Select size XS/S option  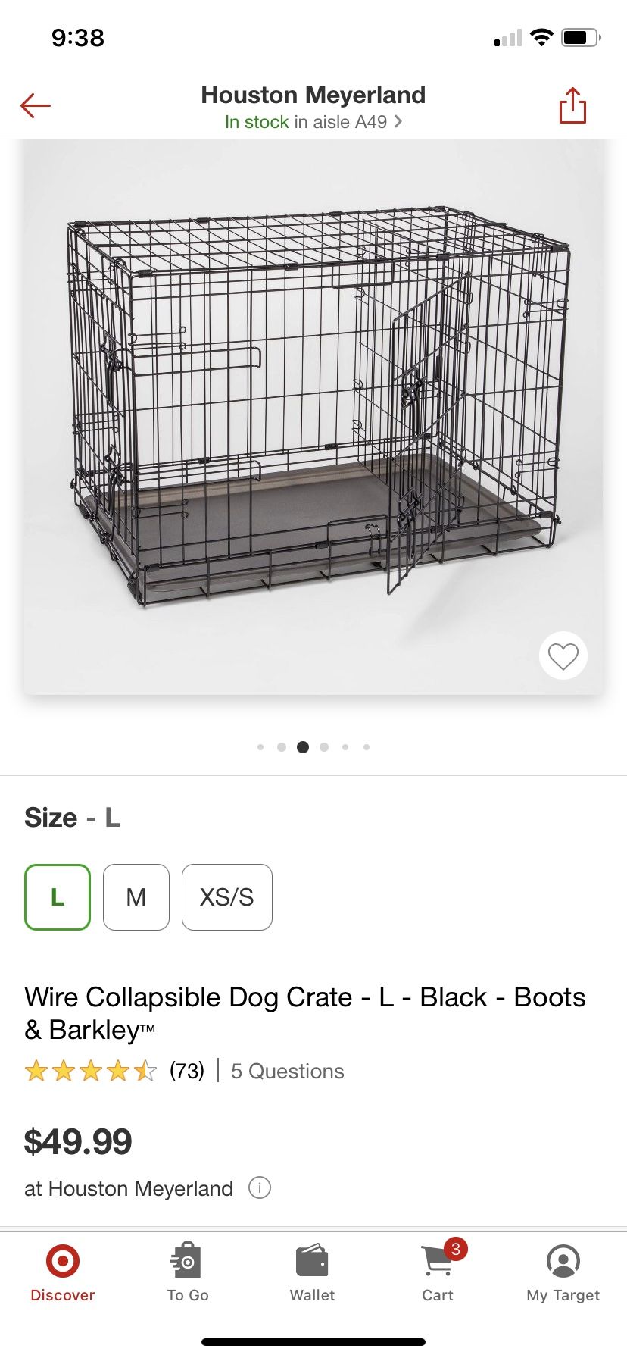click(227, 897)
